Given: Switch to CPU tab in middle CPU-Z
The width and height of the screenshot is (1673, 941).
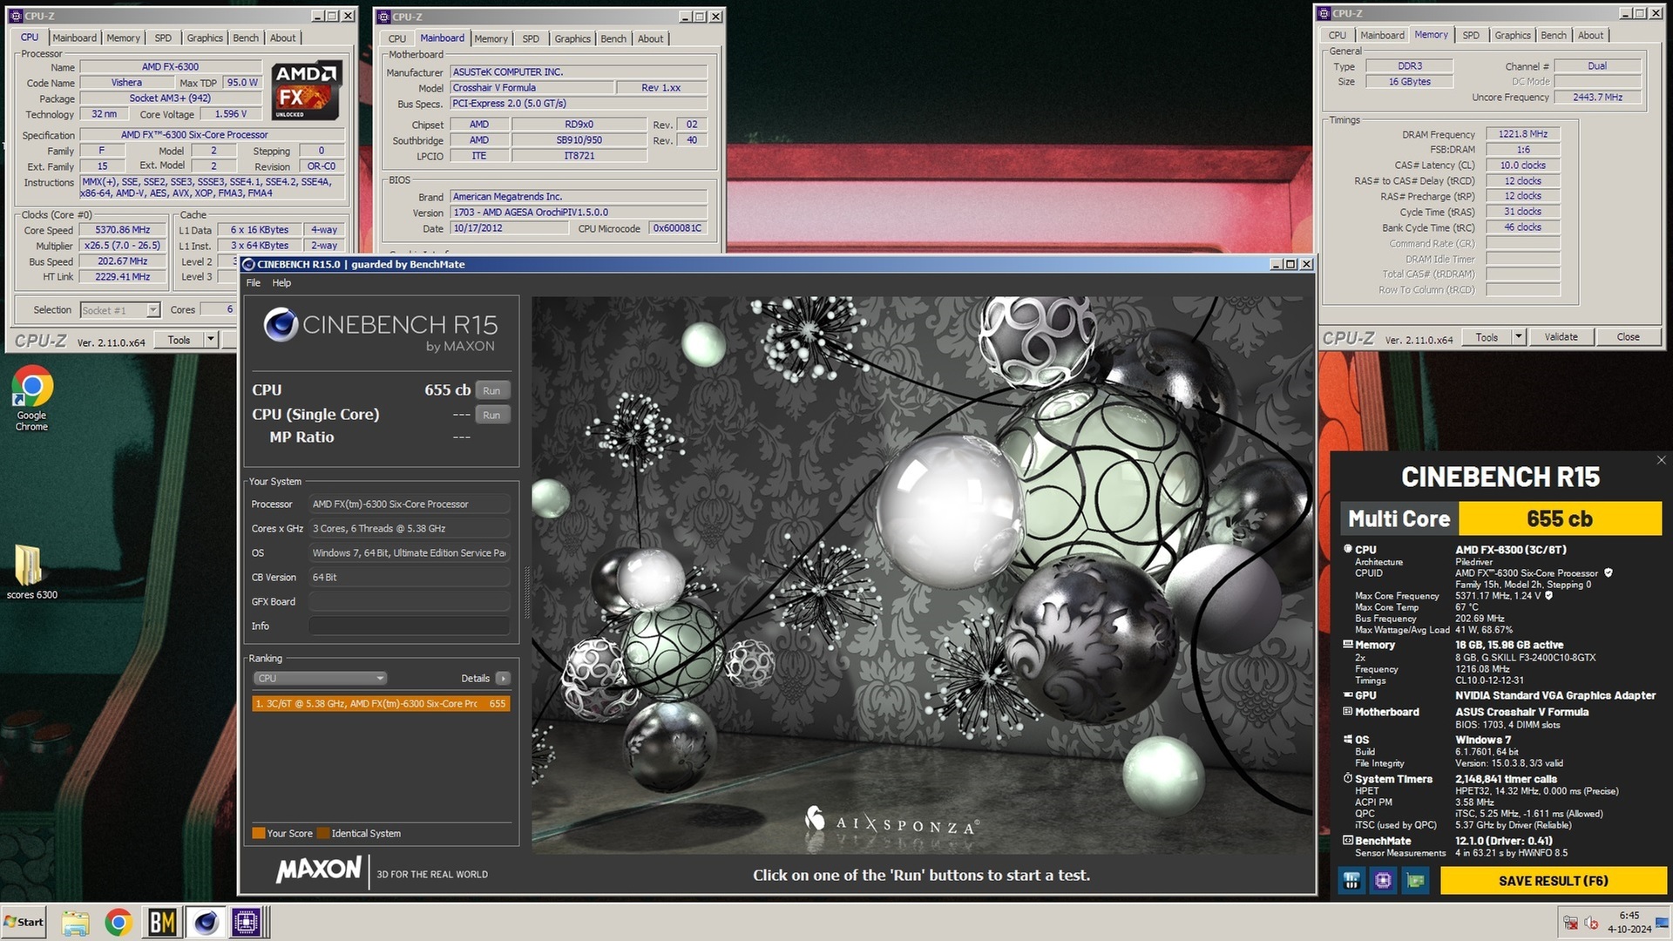Looking at the screenshot, I should pyautogui.click(x=397, y=38).
